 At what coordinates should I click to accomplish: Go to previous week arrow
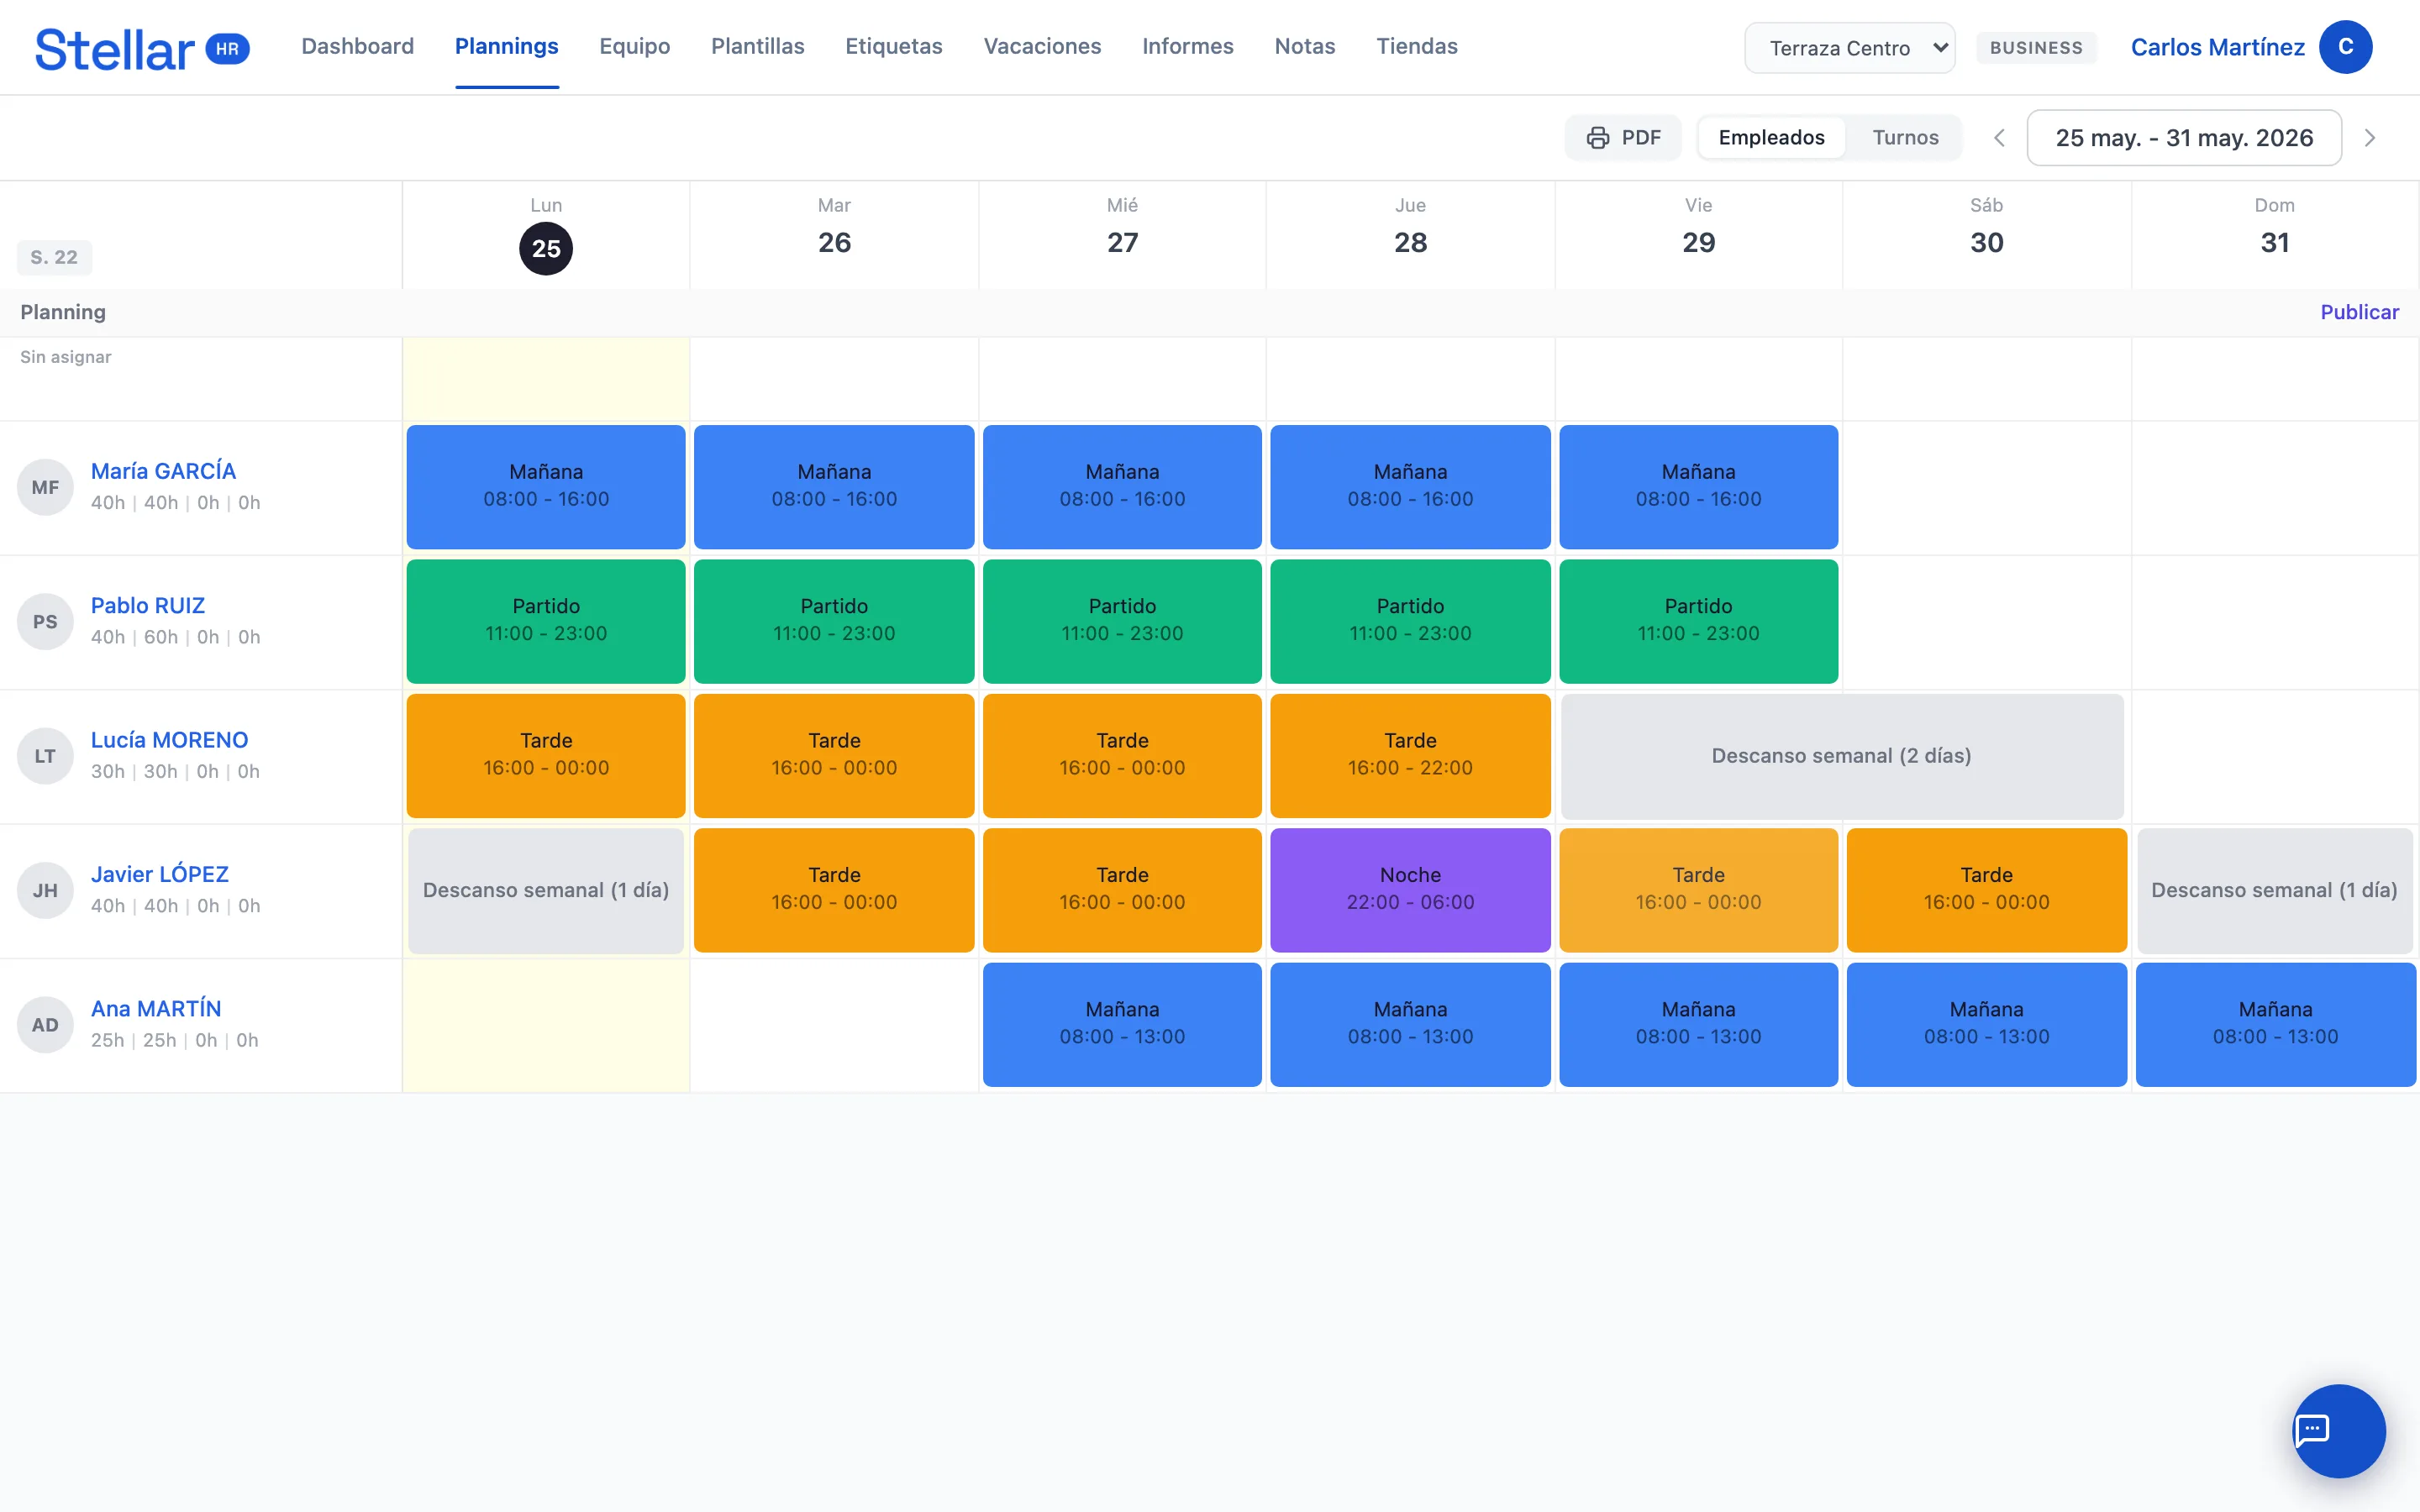(x=1999, y=138)
